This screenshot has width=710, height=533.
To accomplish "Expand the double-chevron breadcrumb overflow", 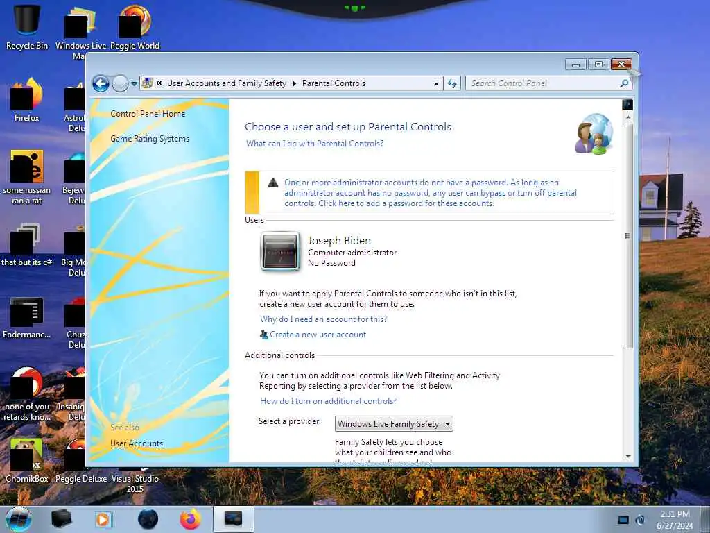I will click(x=159, y=83).
